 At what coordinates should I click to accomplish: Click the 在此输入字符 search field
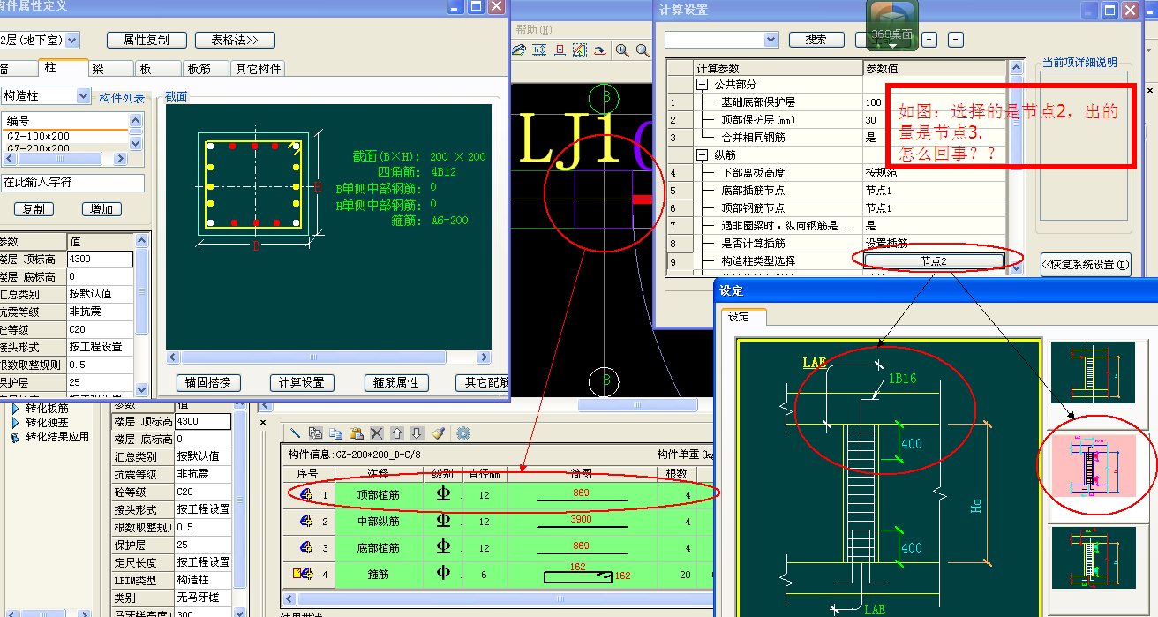[x=72, y=183]
